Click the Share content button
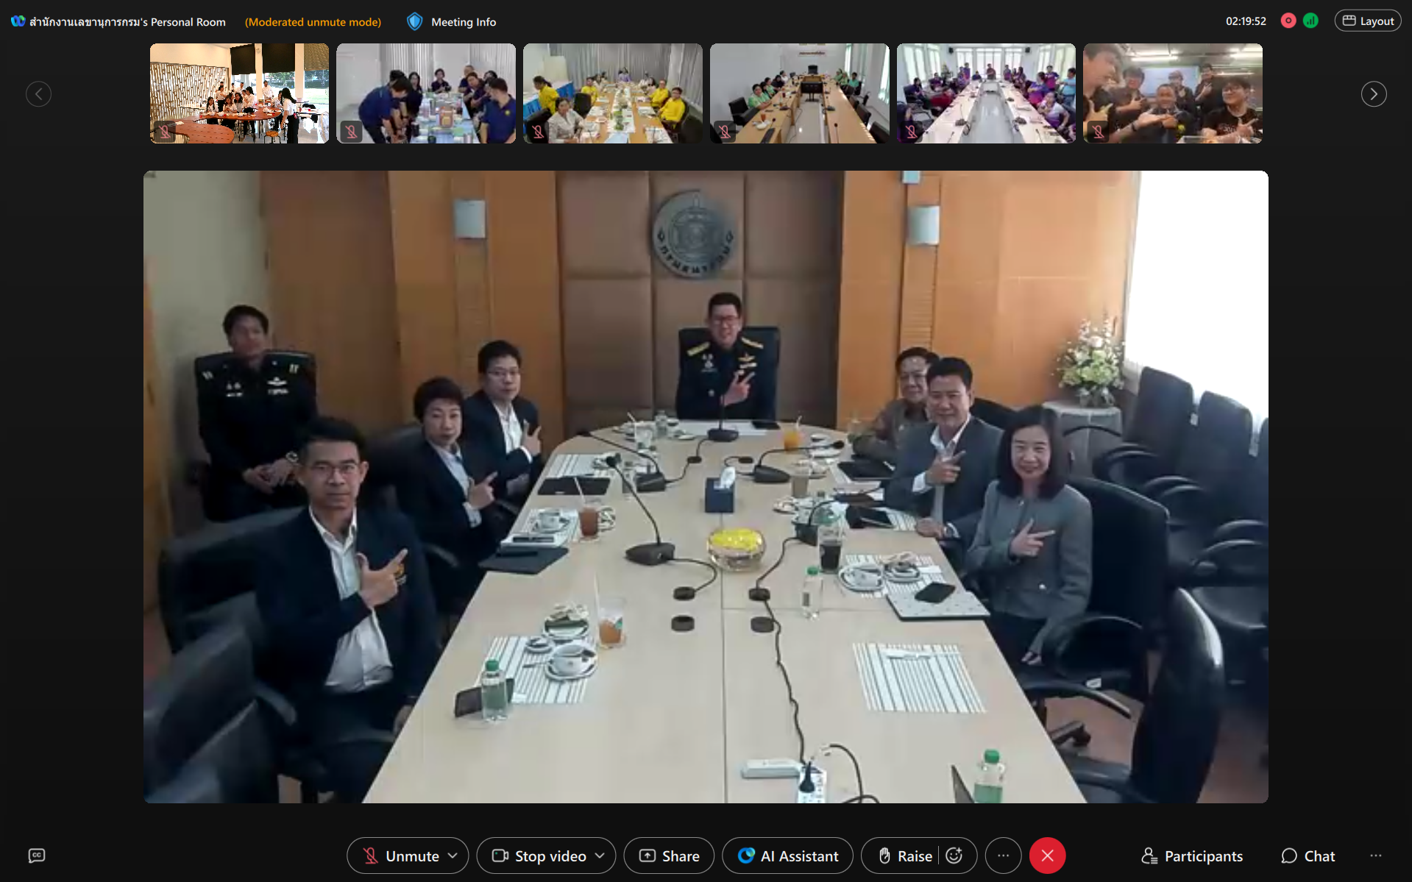 coord(669,856)
